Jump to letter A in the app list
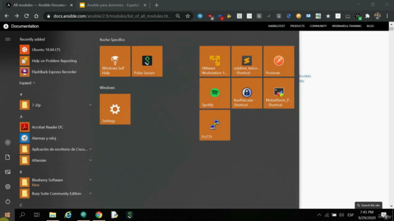The width and height of the screenshot is (394, 221). [x=22, y=117]
